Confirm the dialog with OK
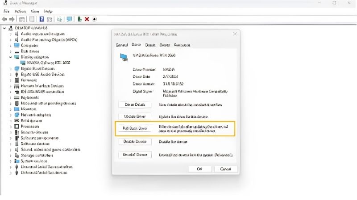Screen dimensions: 357x200 (x=199, y=169)
